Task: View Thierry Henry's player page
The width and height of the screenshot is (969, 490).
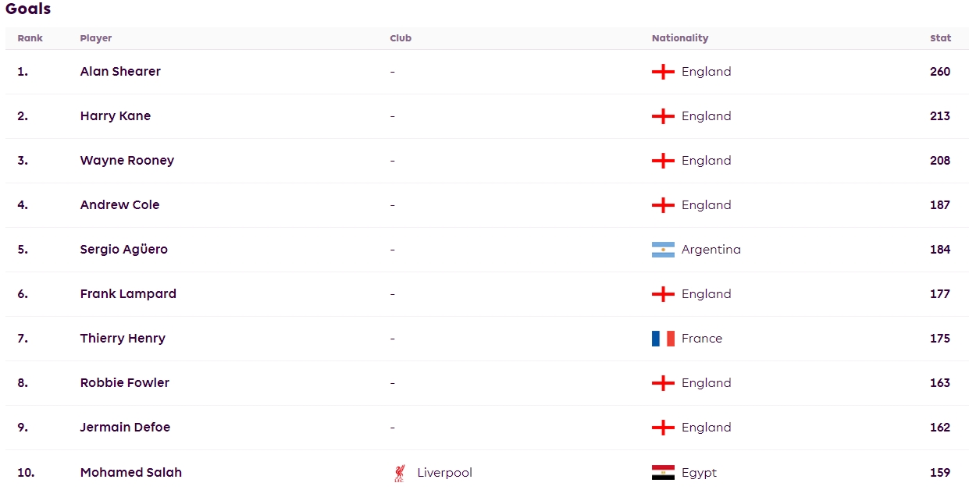Action: point(123,339)
